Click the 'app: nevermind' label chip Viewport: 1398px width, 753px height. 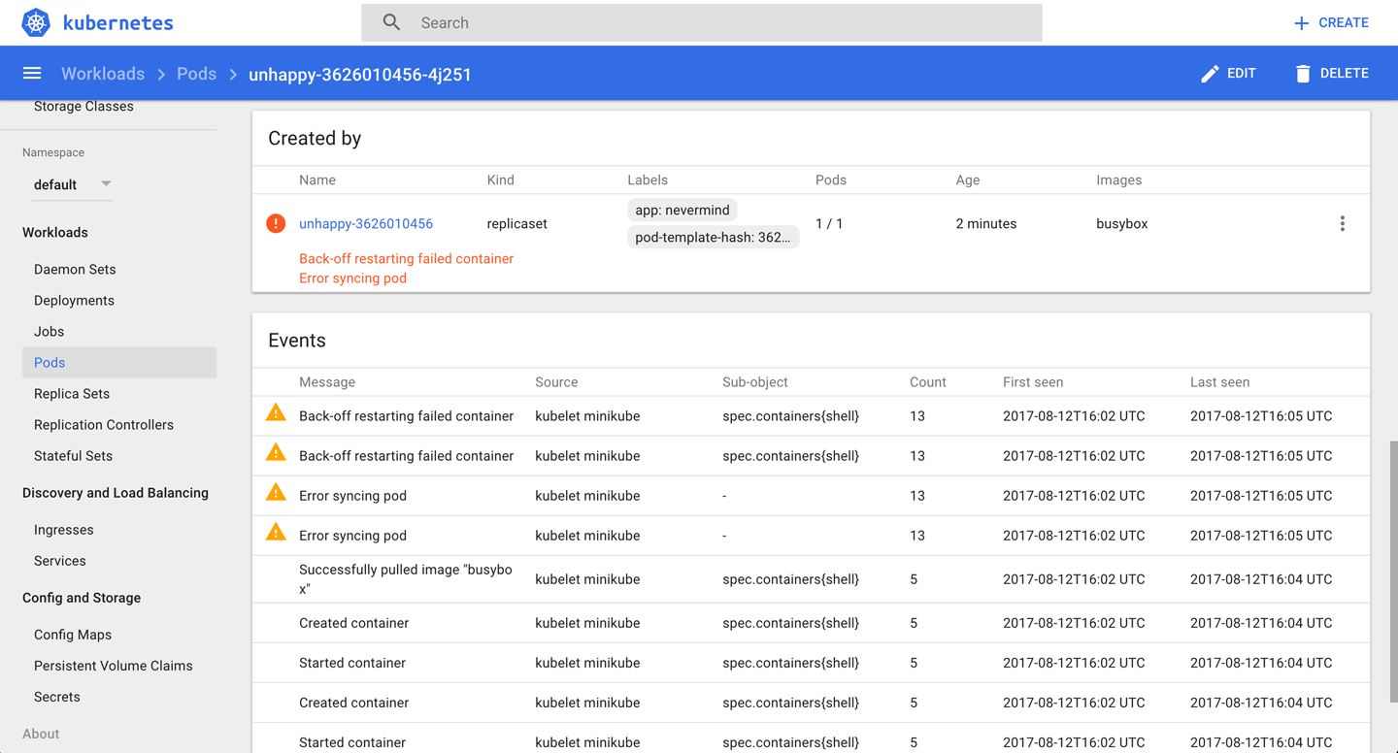[x=682, y=210]
